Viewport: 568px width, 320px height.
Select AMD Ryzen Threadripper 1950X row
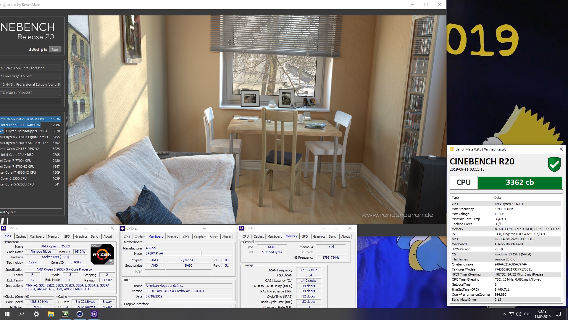(x=30, y=131)
